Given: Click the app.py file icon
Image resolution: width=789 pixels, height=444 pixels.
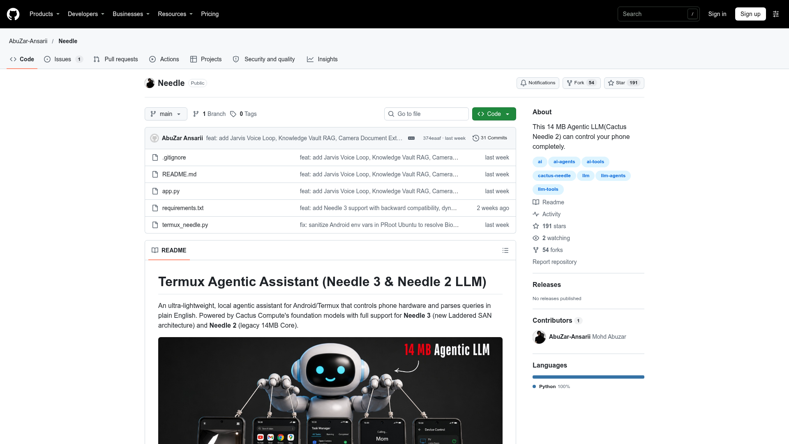Looking at the screenshot, I should click(155, 191).
